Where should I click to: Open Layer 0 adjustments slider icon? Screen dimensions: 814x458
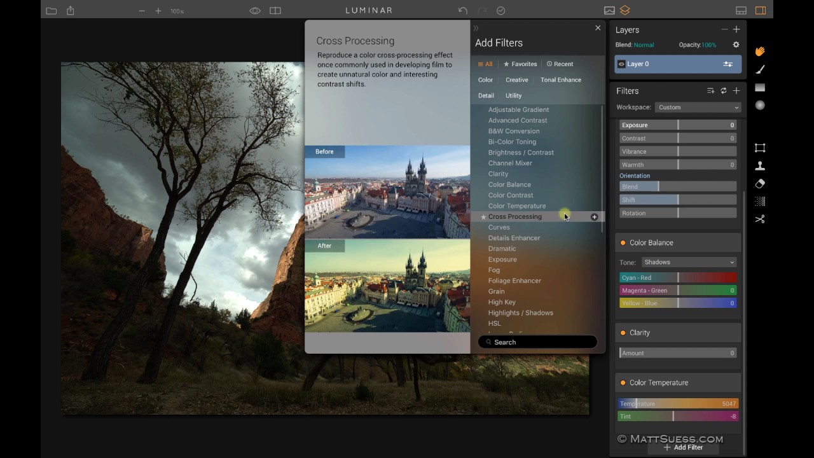728,64
